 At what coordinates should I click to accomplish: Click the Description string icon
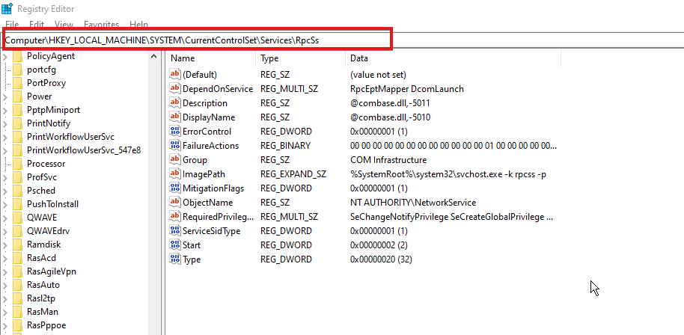(x=175, y=103)
